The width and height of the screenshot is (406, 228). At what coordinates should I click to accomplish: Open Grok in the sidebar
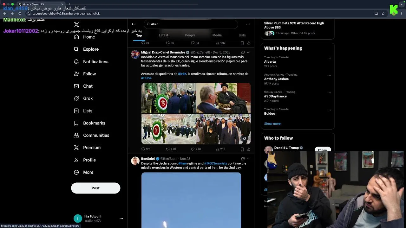(83, 98)
